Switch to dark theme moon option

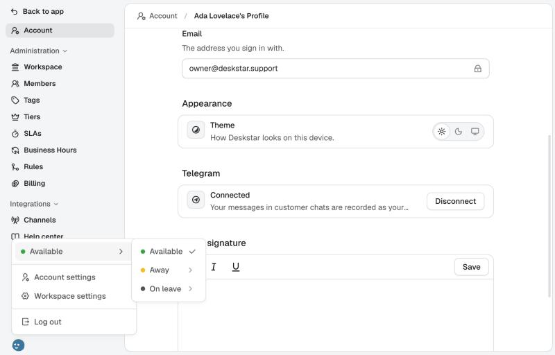coord(459,132)
